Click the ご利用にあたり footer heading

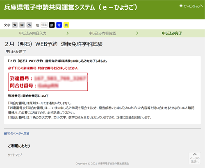click(19, 146)
